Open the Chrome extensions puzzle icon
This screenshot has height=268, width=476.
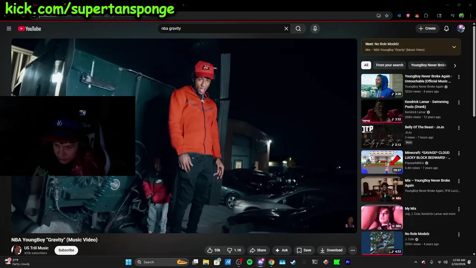(426, 16)
